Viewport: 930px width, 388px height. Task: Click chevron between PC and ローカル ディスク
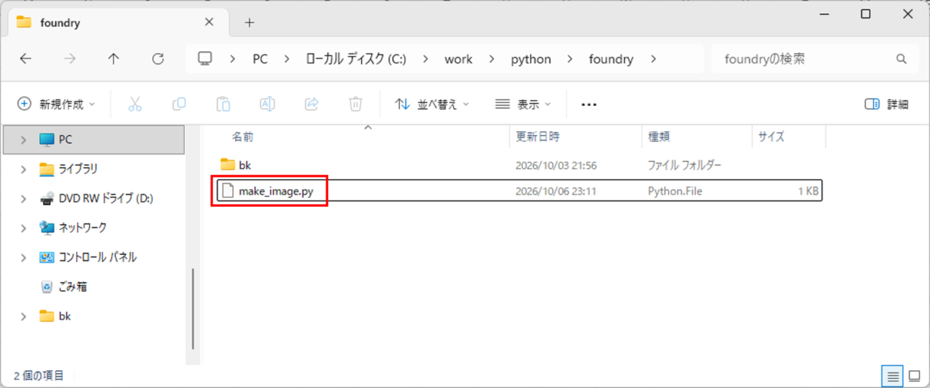(287, 59)
